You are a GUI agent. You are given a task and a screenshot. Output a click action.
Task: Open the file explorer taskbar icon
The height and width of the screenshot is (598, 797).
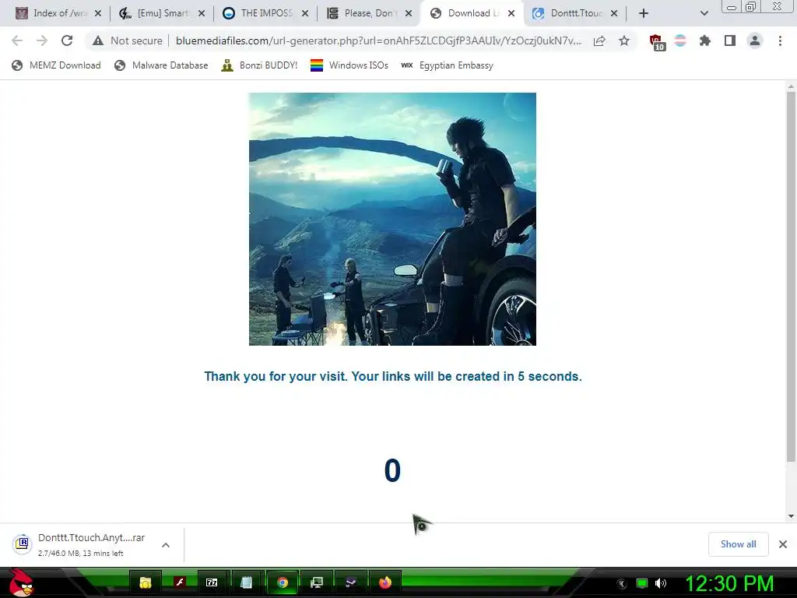[x=146, y=582]
